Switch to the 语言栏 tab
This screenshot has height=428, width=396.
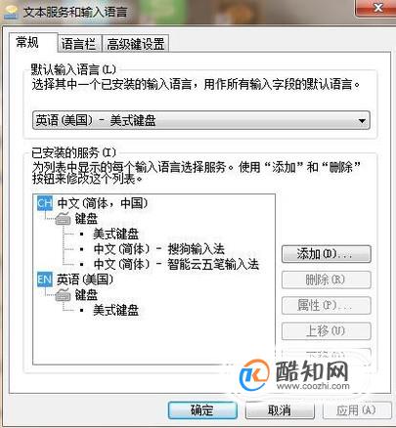(x=78, y=44)
